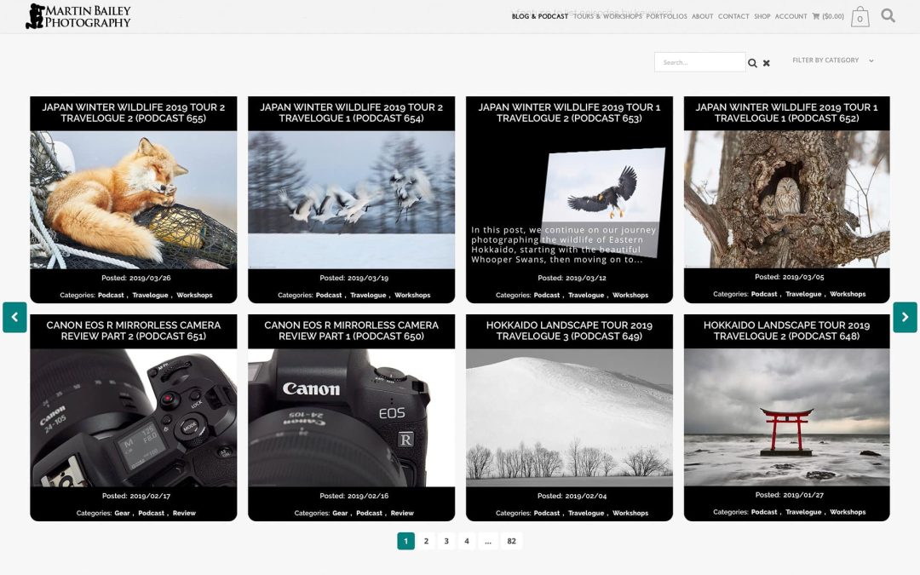
Task: Open the site search magnifier in header
Action: tap(888, 15)
